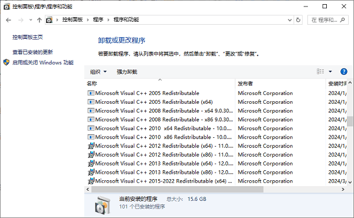Open 控制面板主页 link
The image size is (354, 218).
coord(28,37)
